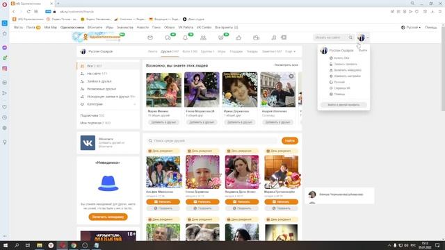Screen dimensions: 445x250
Task: Open Opera sidebar heart bookmarks icon
Action: click(x=5, y=107)
